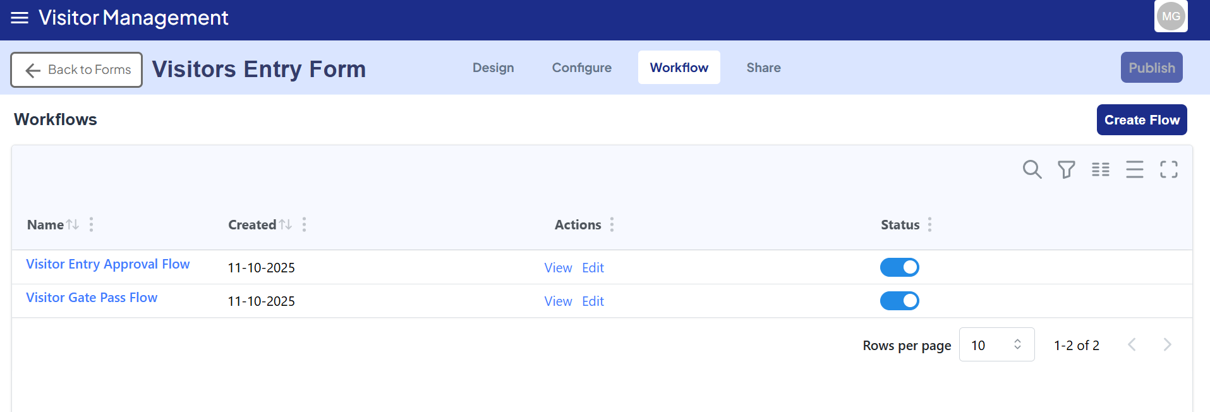The height and width of the screenshot is (412, 1210).
Task: Switch to the Configure tab
Action: tap(581, 68)
